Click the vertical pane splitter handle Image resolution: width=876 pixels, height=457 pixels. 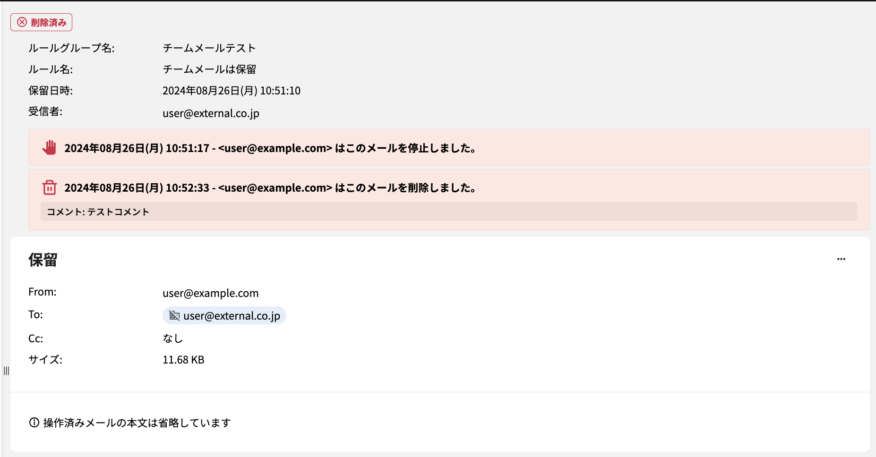6,371
